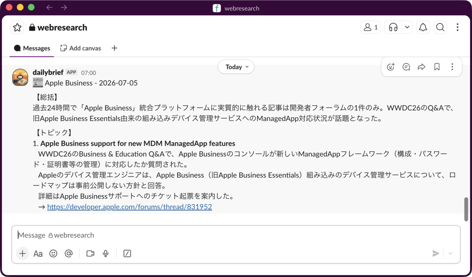Start a huddle with headphones icon
The image size is (472, 277).
(x=393, y=27)
